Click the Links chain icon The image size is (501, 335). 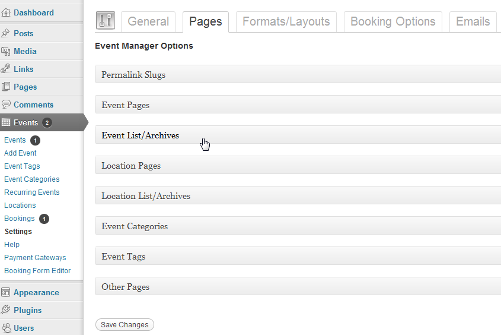5,69
